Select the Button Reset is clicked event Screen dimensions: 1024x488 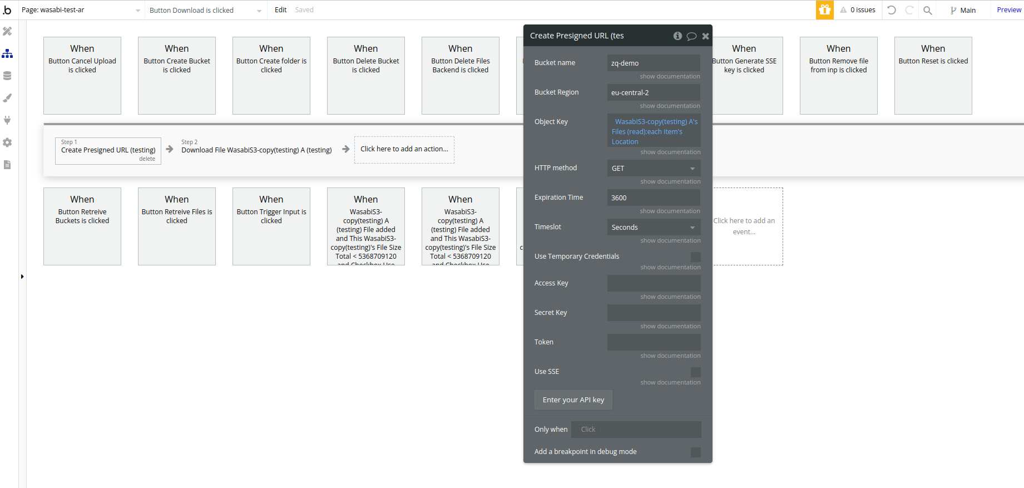point(933,76)
